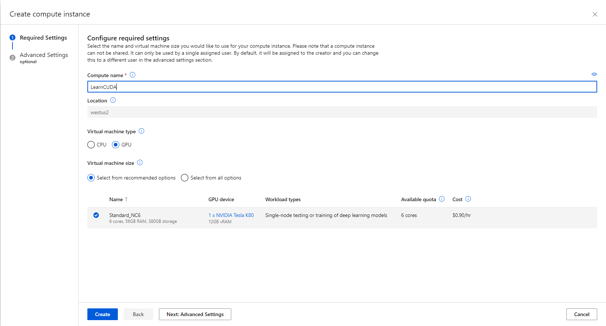Click the Configure required settings heading
The height and width of the screenshot is (326, 606).
point(128,38)
